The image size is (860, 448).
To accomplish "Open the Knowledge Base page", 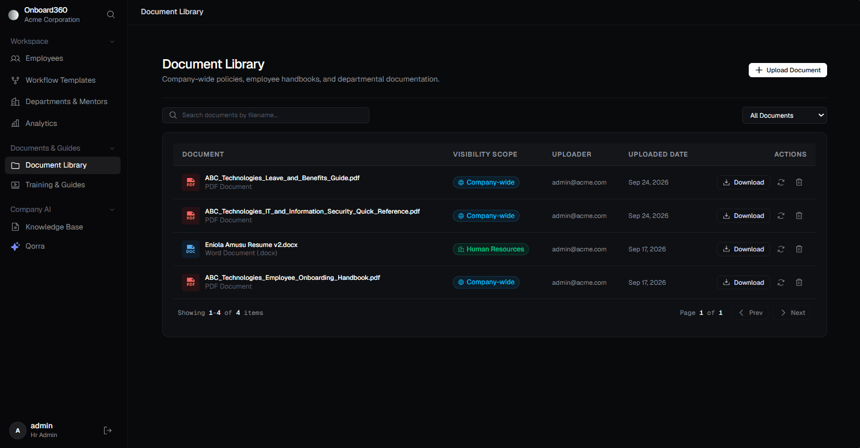I will tap(62, 227).
